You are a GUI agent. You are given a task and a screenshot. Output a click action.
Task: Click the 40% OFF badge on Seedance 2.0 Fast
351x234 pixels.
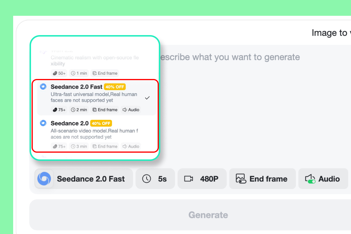click(x=115, y=87)
